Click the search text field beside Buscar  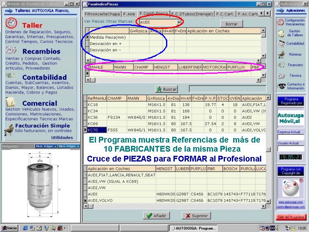pos(227,89)
